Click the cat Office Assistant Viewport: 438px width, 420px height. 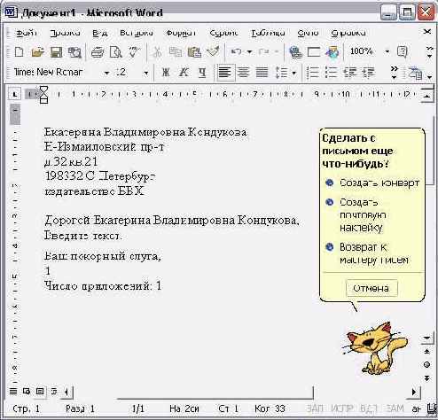click(375, 348)
